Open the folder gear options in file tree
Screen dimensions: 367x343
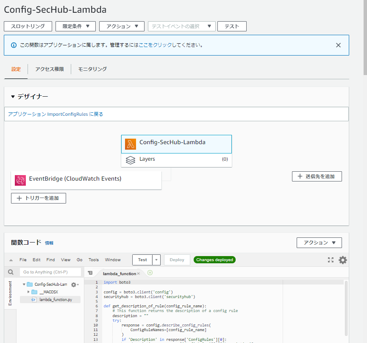(75, 284)
